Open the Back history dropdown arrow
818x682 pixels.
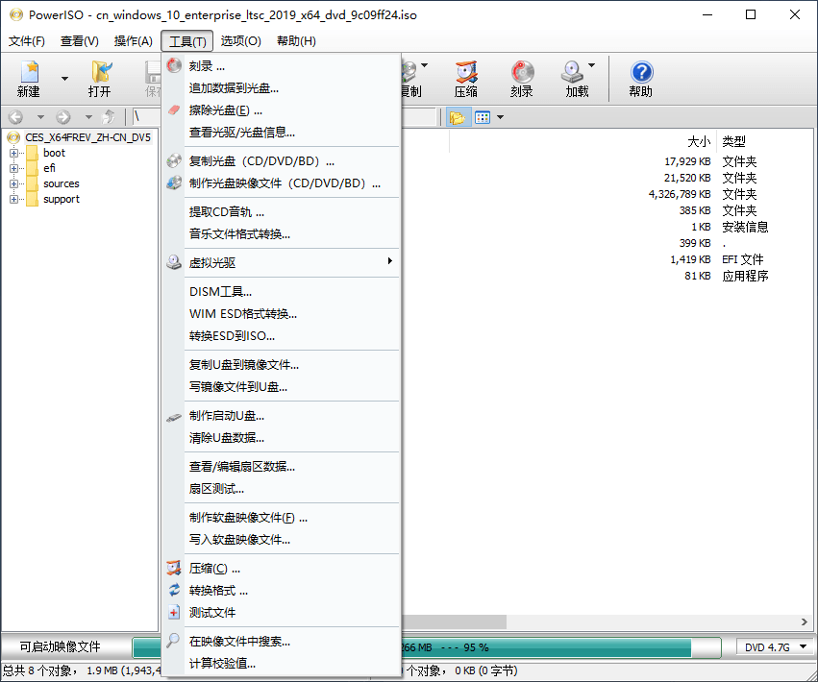coord(40,117)
